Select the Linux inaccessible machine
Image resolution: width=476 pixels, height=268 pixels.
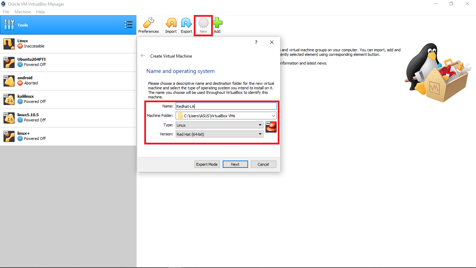[68, 44]
